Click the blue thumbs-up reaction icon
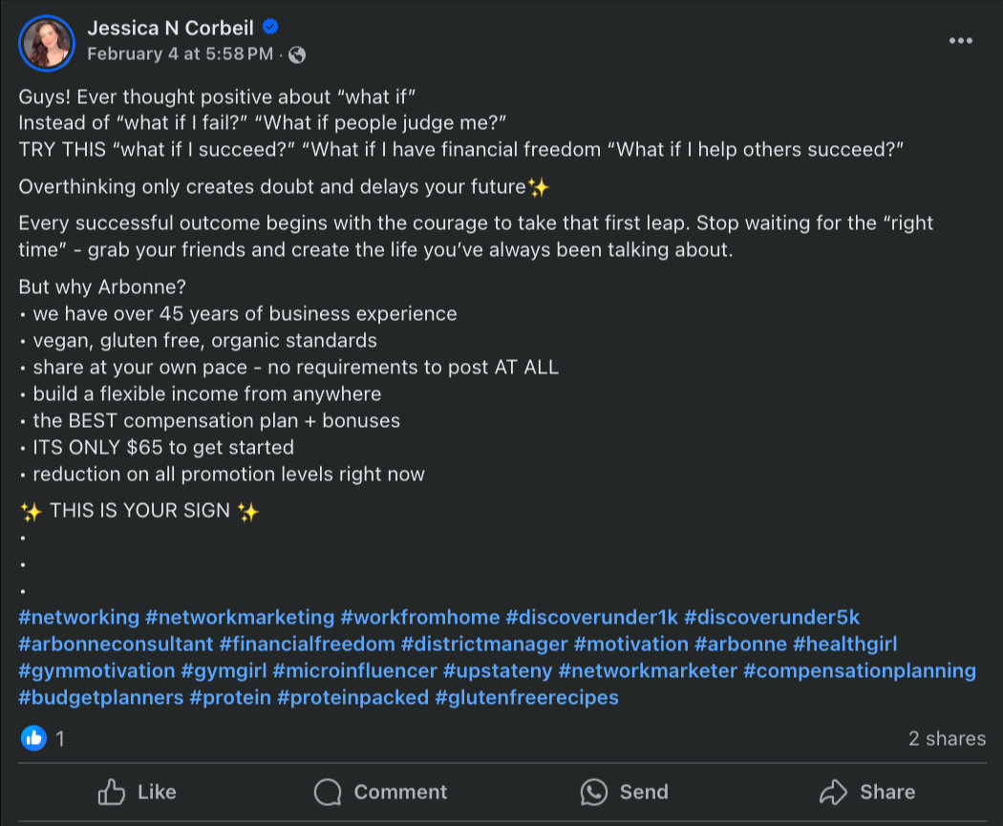 click(33, 738)
